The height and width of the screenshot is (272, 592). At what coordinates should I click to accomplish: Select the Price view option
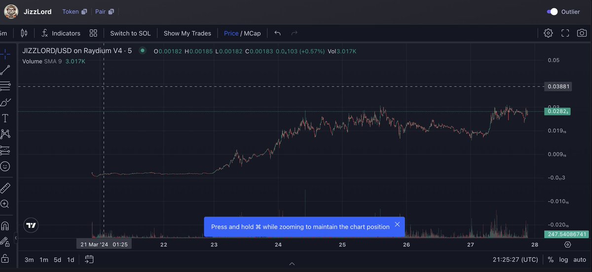231,33
